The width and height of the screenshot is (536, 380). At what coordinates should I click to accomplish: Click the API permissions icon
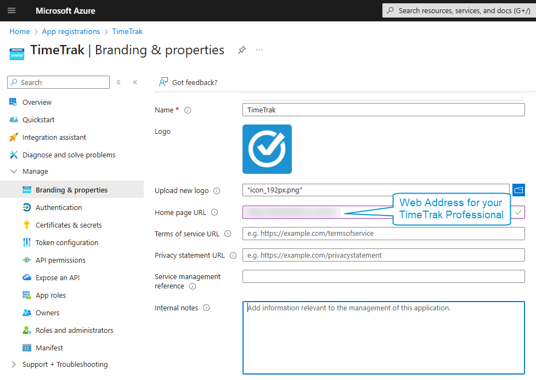27,260
